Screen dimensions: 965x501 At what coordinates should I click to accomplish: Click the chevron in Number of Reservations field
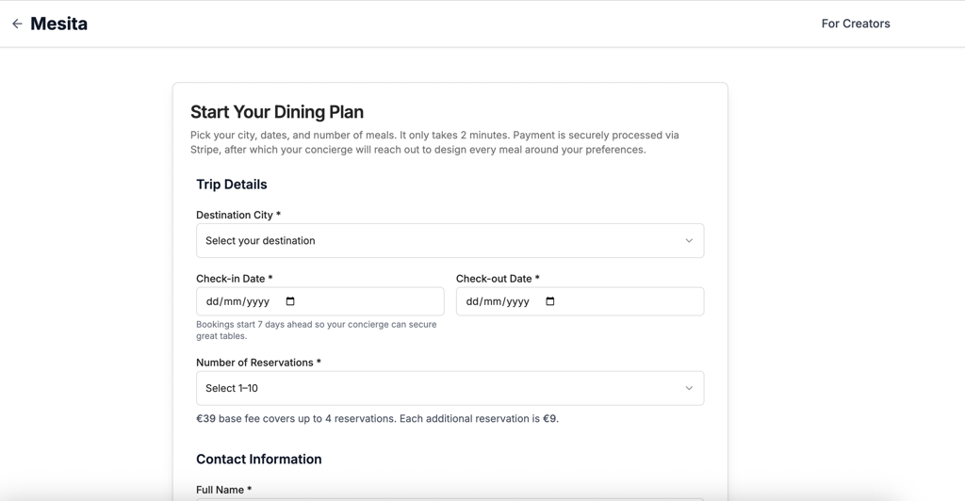[689, 388]
